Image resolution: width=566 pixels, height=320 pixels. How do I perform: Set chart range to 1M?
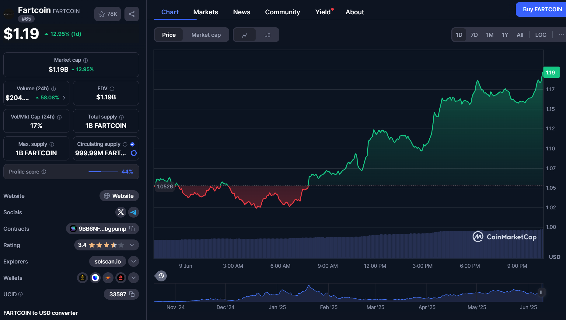click(490, 35)
